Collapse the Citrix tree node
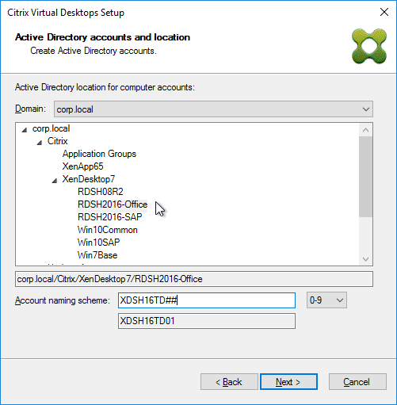The width and height of the screenshot is (397, 405). [x=40, y=143]
